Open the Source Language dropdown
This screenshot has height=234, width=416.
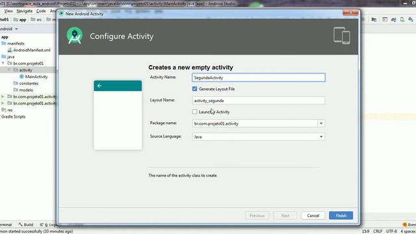259,136
